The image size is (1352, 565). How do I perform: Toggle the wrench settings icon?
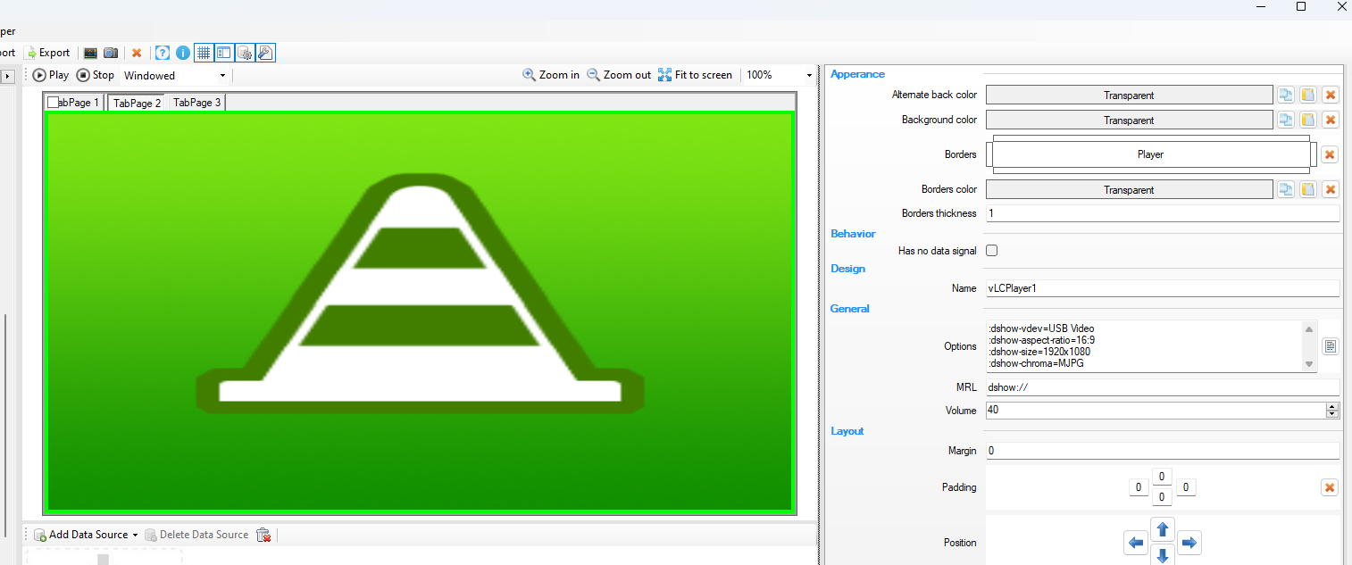(265, 53)
